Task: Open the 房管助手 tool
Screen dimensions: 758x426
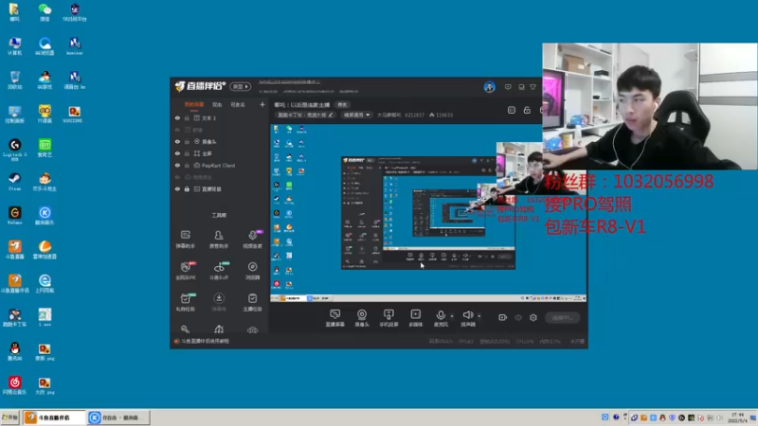Action: [219, 240]
